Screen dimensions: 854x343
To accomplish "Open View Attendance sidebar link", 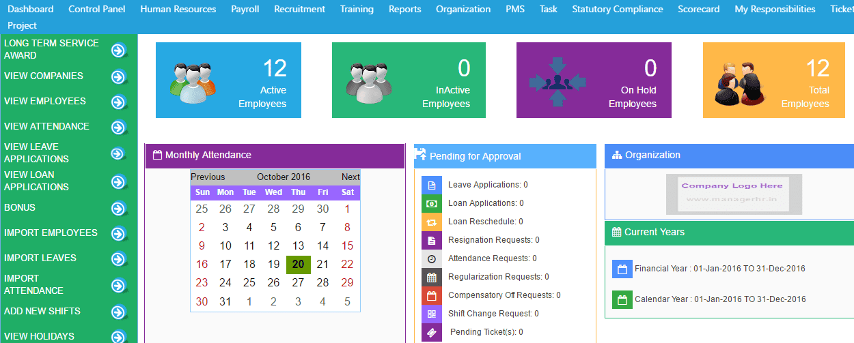I will tap(46, 126).
